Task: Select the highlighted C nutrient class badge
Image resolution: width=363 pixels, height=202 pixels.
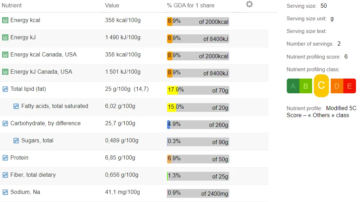Action: (321, 86)
